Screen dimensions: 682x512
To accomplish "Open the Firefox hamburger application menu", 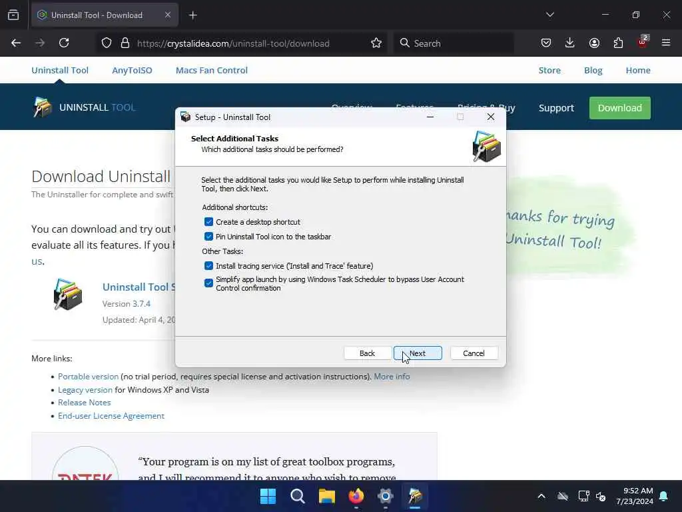I will tap(666, 43).
